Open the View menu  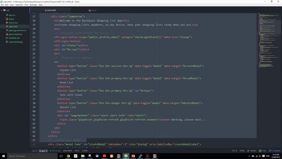point(12,5)
